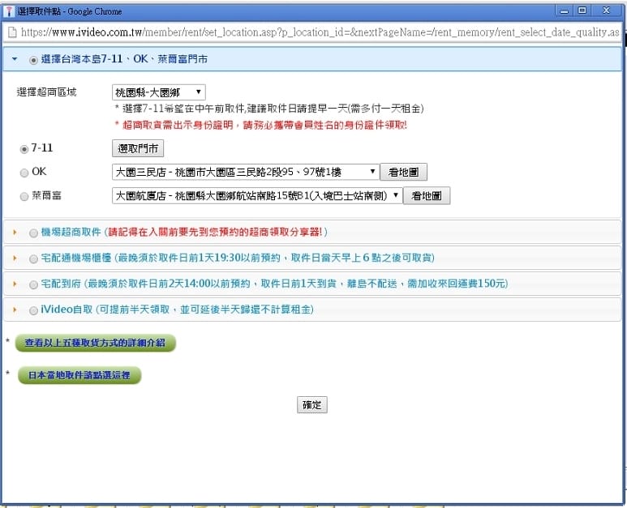Open the 萊爾富 store dropdown 大園航廈店
This screenshot has height=508, width=627.
(257, 195)
